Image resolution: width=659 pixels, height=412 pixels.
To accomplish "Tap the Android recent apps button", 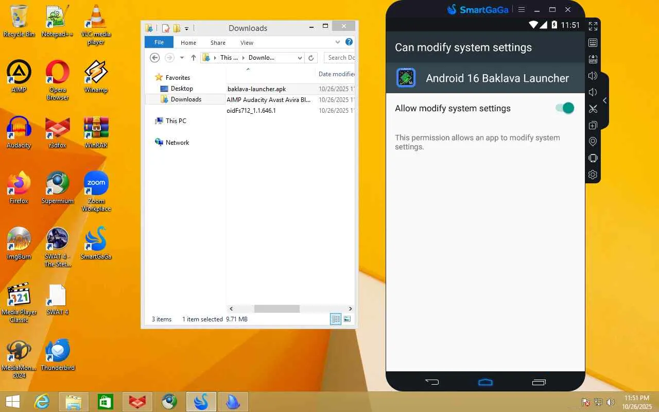I will pos(539,382).
